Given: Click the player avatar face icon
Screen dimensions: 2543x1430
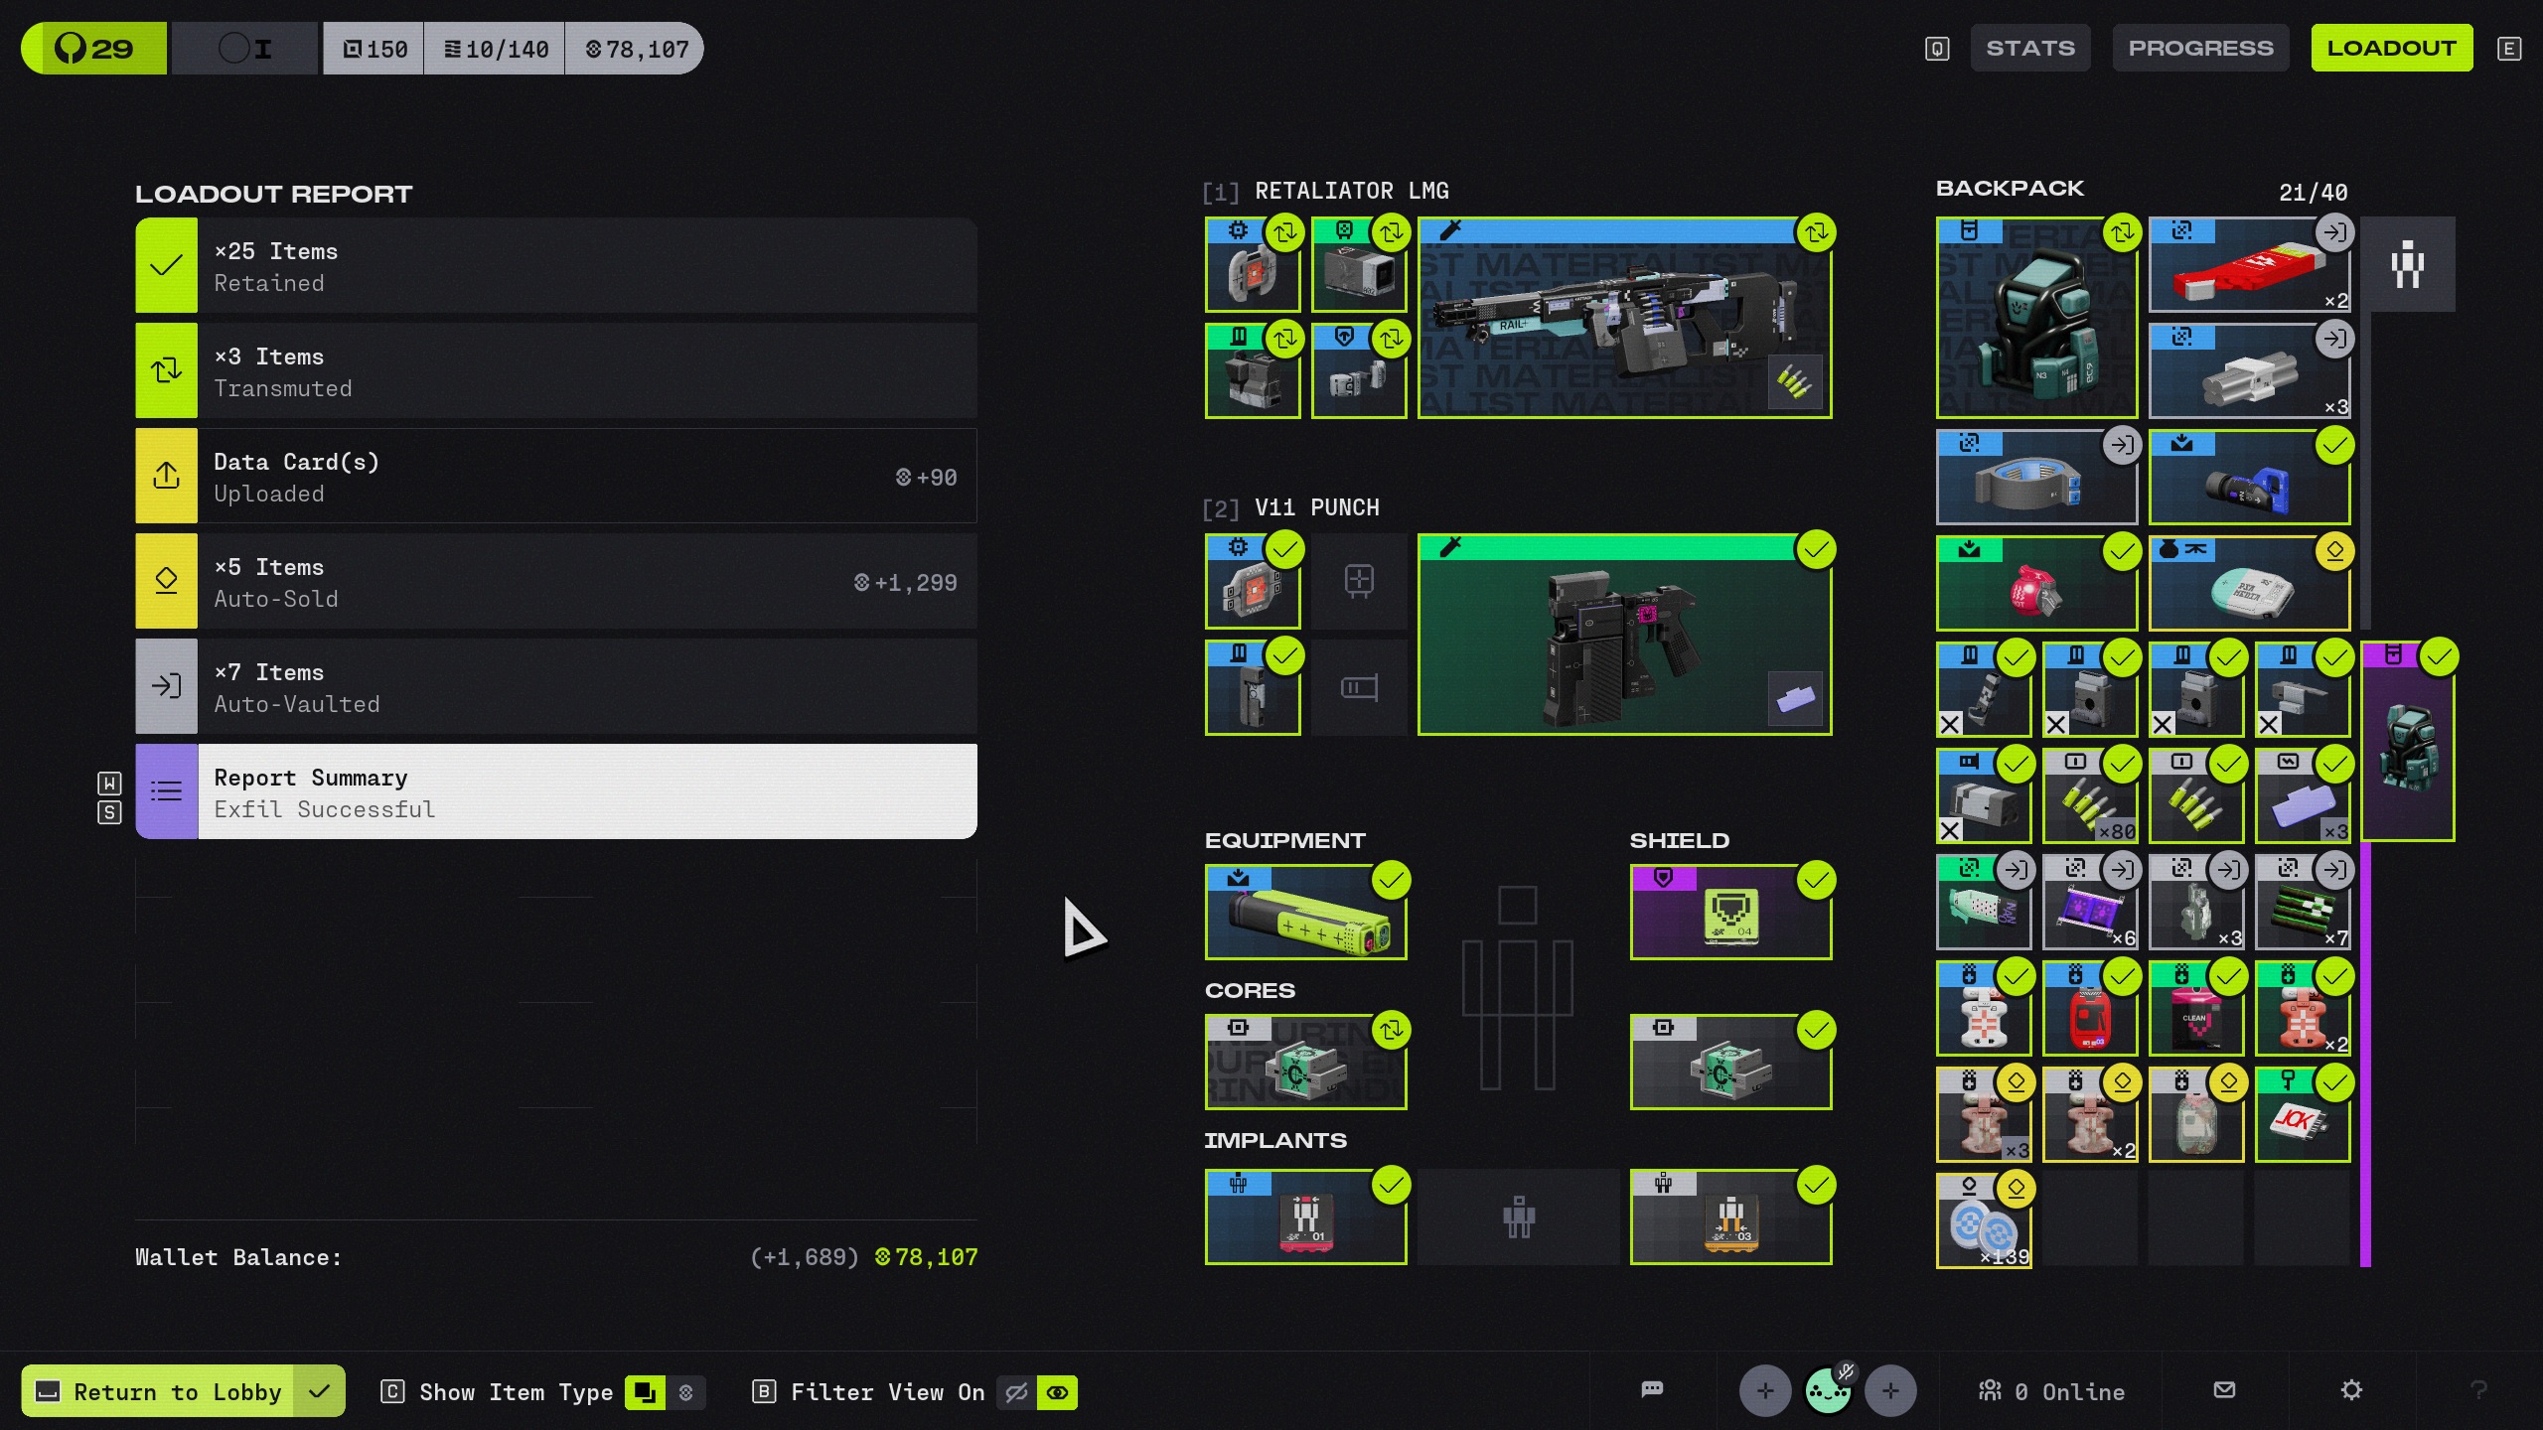Looking at the screenshot, I should click(1827, 1390).
